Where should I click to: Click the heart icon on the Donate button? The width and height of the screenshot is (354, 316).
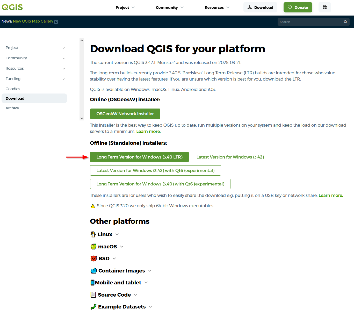pos(289,7)
